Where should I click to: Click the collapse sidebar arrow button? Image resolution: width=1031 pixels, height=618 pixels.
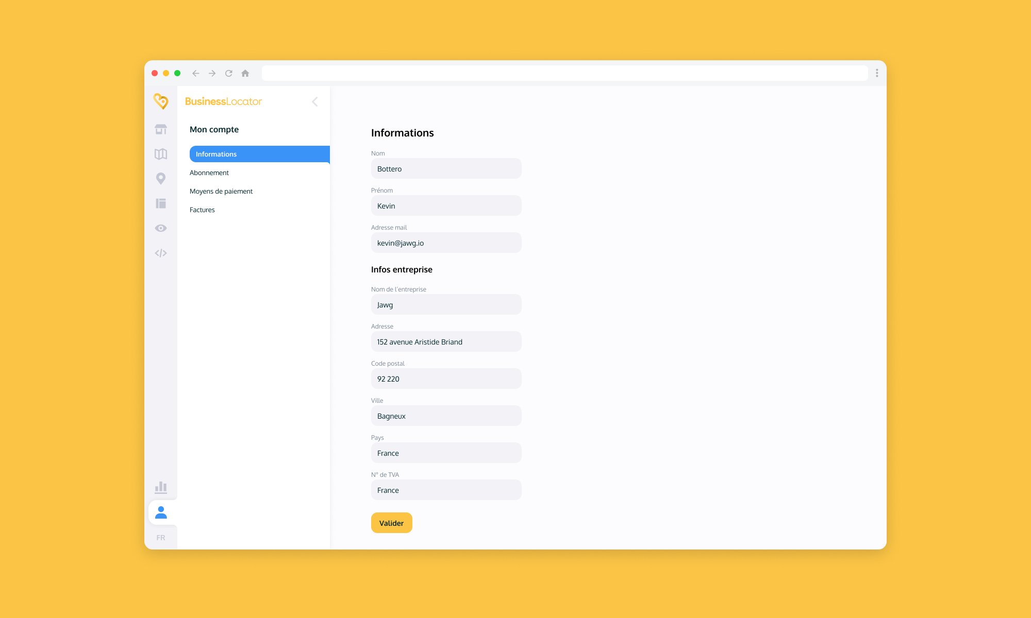315,101
